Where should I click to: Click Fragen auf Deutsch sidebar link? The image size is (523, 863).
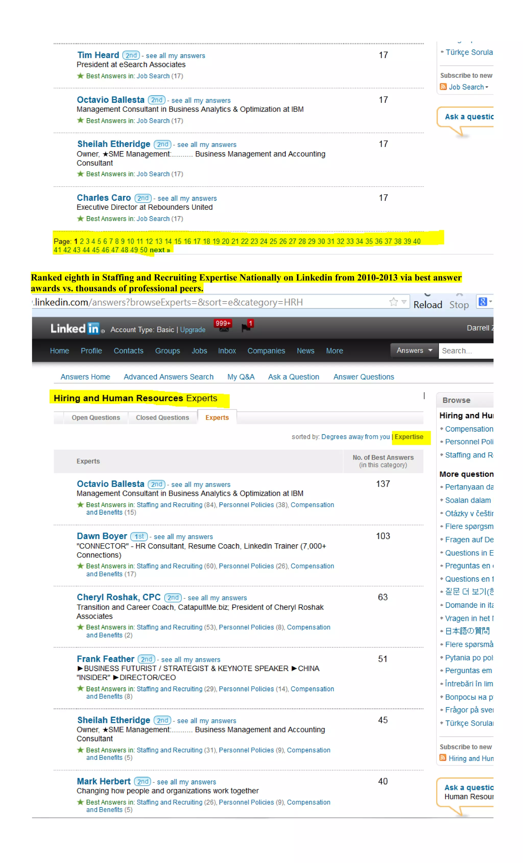click(469, 539)
